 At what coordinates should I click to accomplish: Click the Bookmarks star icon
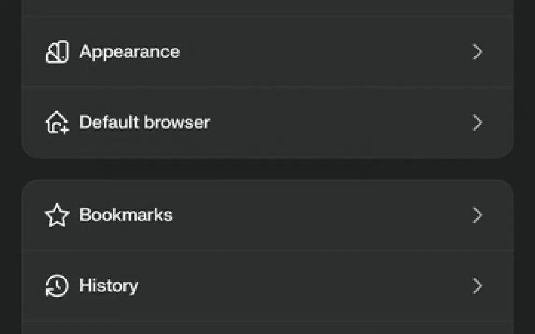tap(57, 215)
